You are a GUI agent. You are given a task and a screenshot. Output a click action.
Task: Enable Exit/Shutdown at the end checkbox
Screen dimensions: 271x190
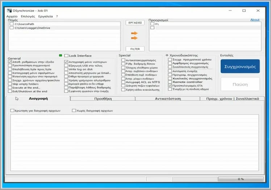pyautogui.click(x=10, y=91)
